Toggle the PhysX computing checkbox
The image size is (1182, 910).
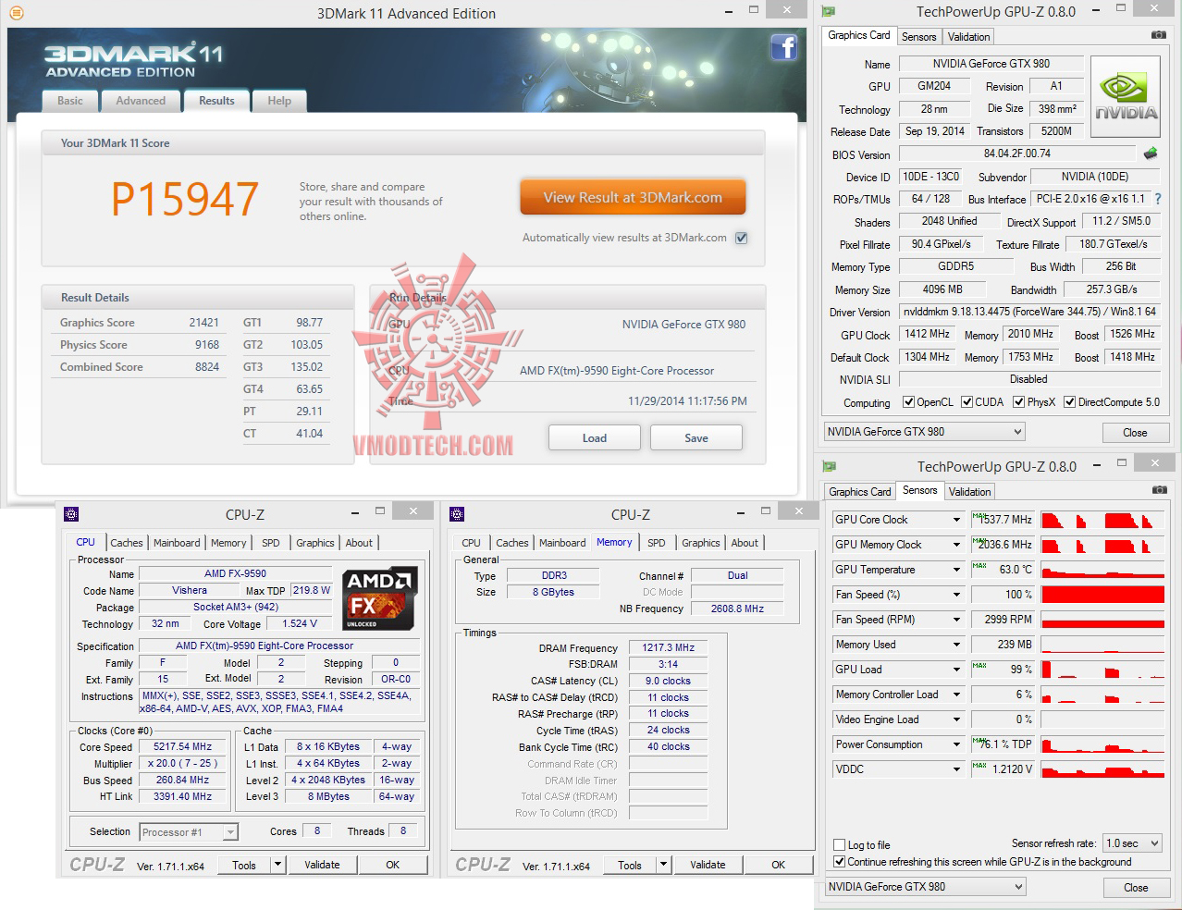1018,402
